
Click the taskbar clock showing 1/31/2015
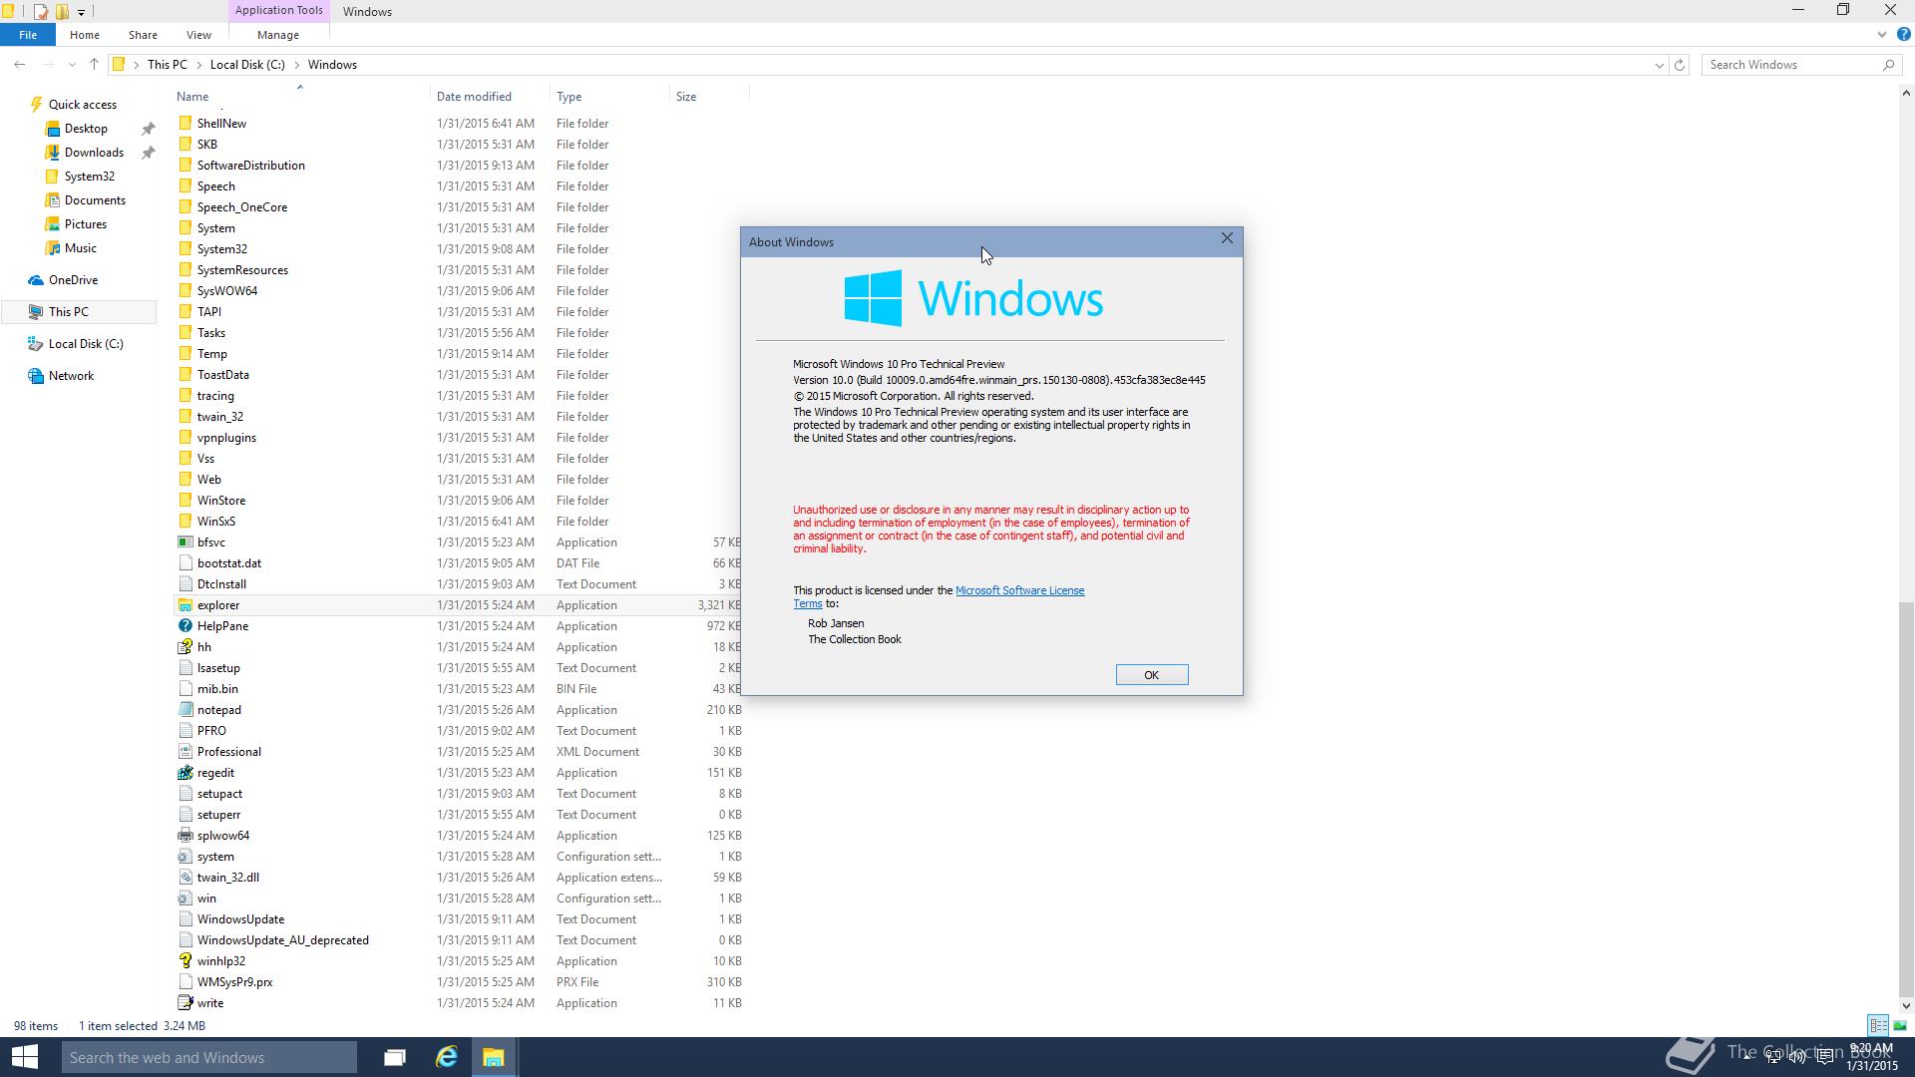click(x=1871, y=1057)
